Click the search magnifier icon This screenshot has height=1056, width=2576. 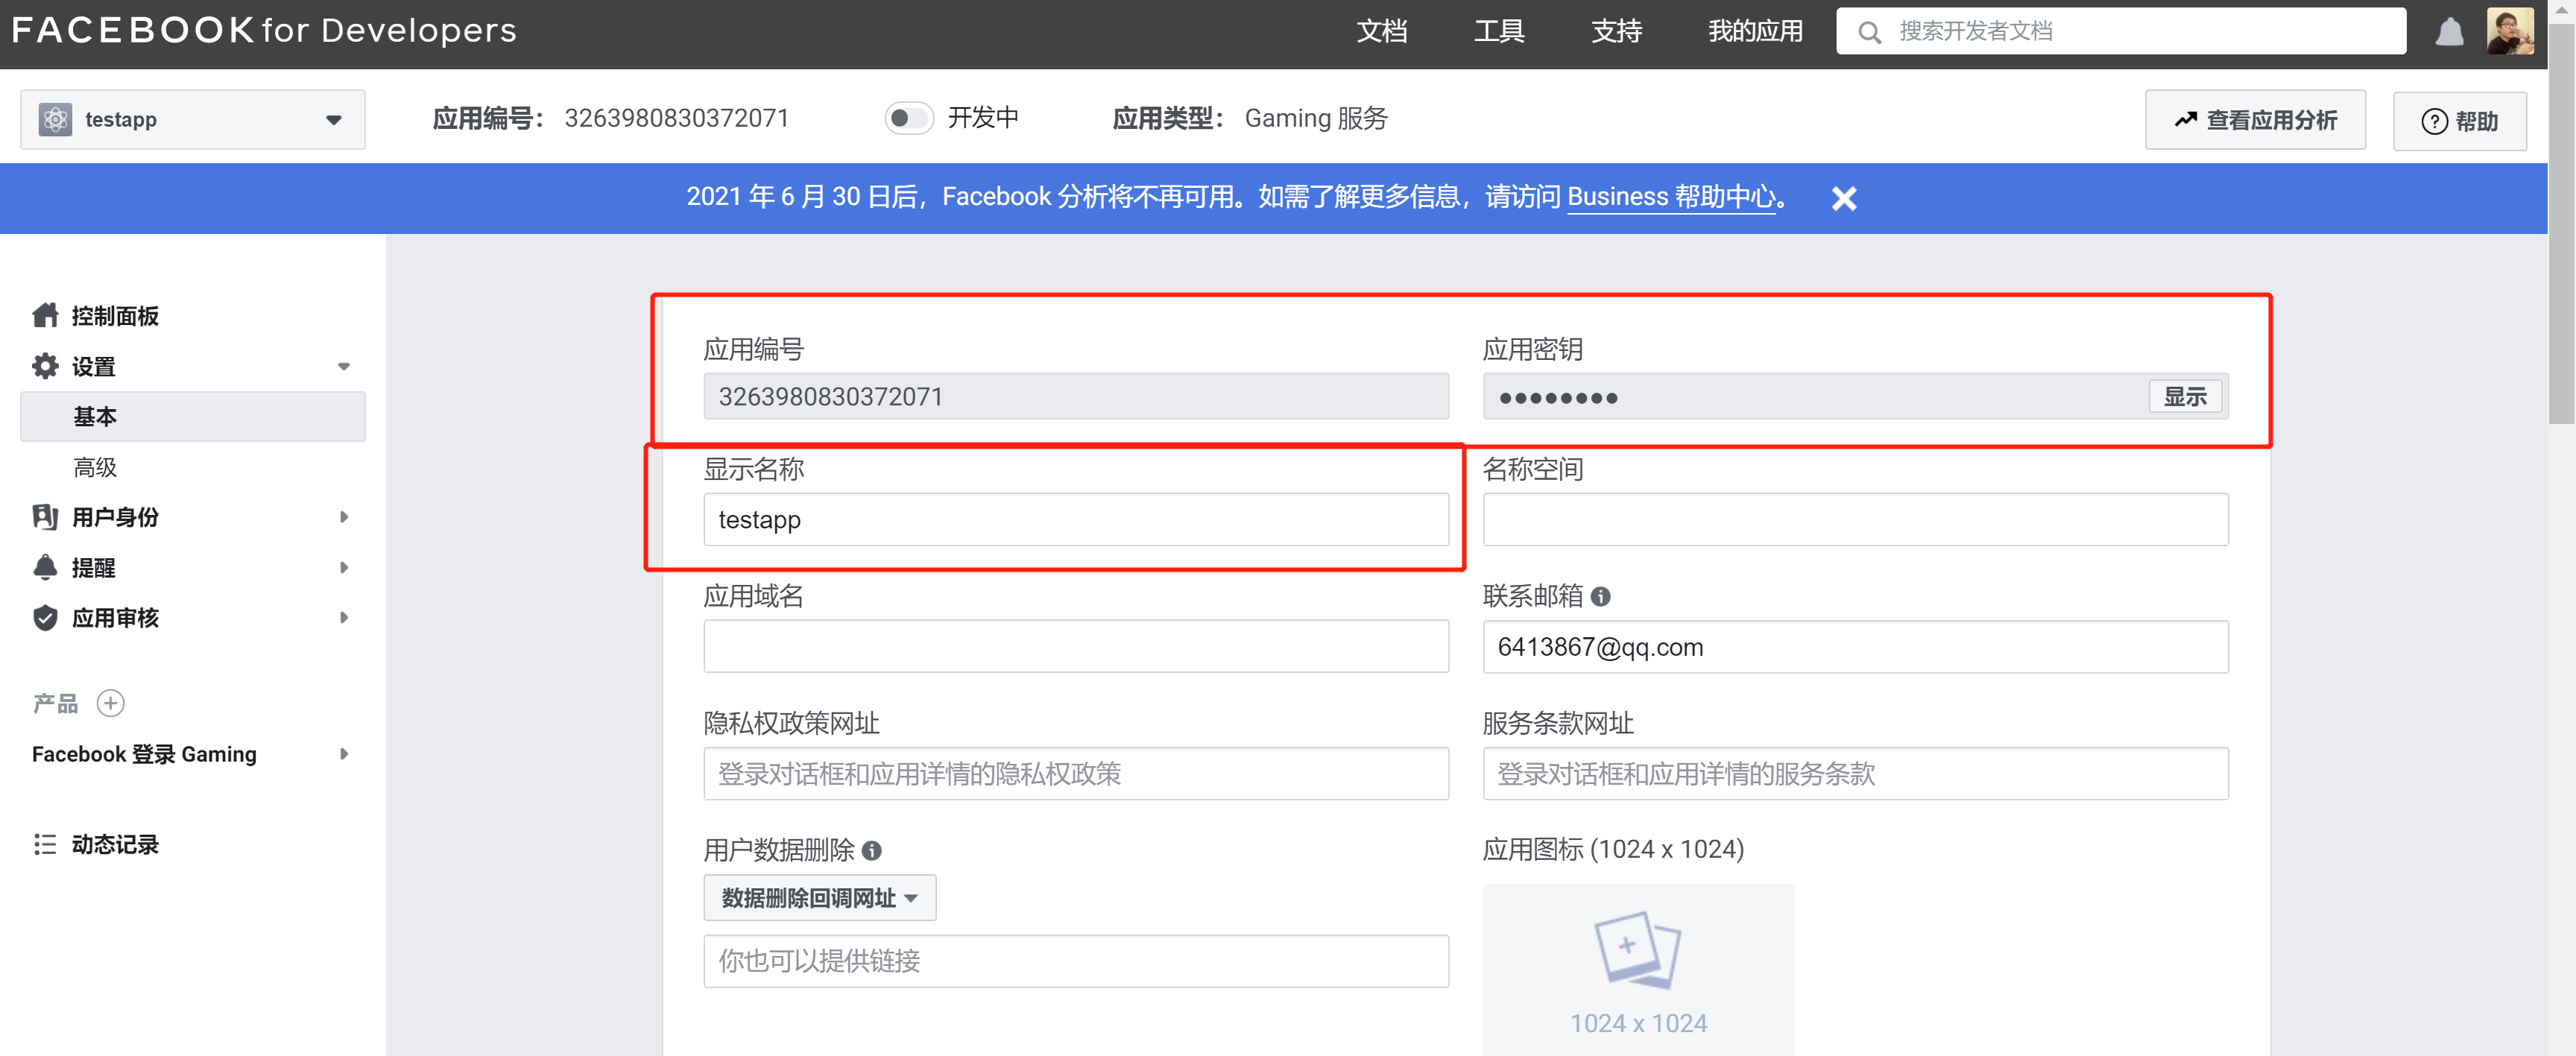1869,32
